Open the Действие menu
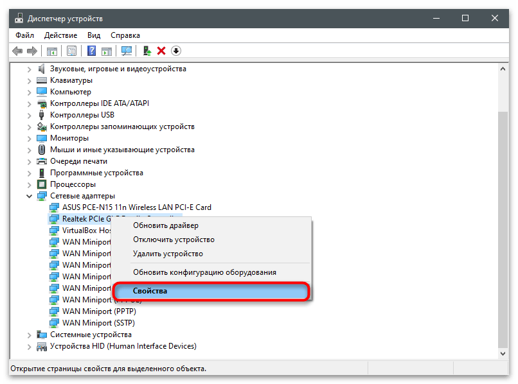This screenshot has width=518, height=384. point(61,35)
